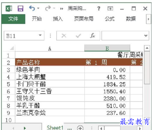Open Ribbon Display Options
Viewport: 152px width, 130px height.
[x=110, y=8]
